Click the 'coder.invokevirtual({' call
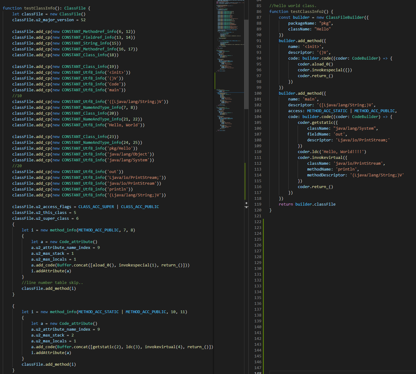This screenshot has height=374, width=416. pyautogui.click(x=322, y=158)
